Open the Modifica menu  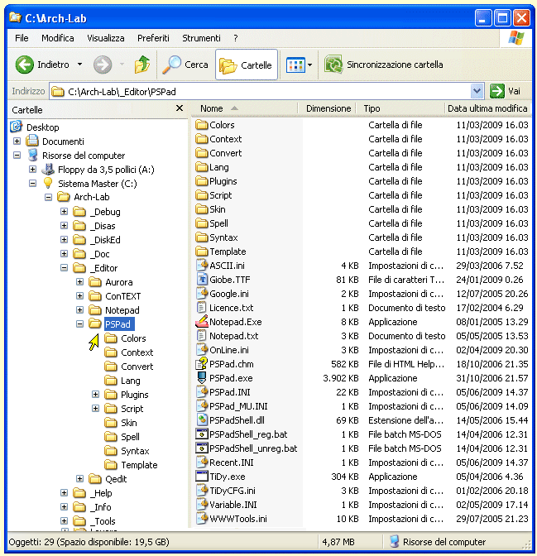[x=57, y=38]
